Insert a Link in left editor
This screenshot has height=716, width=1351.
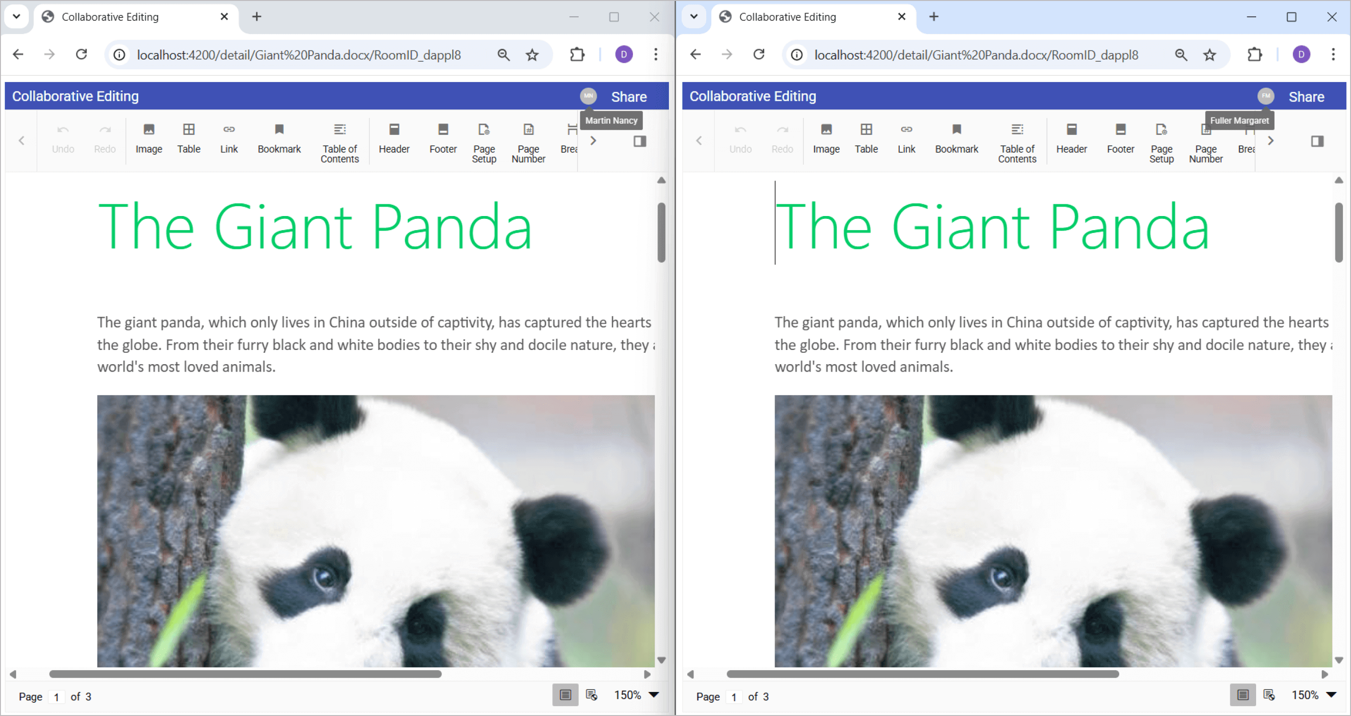[228, 138]
